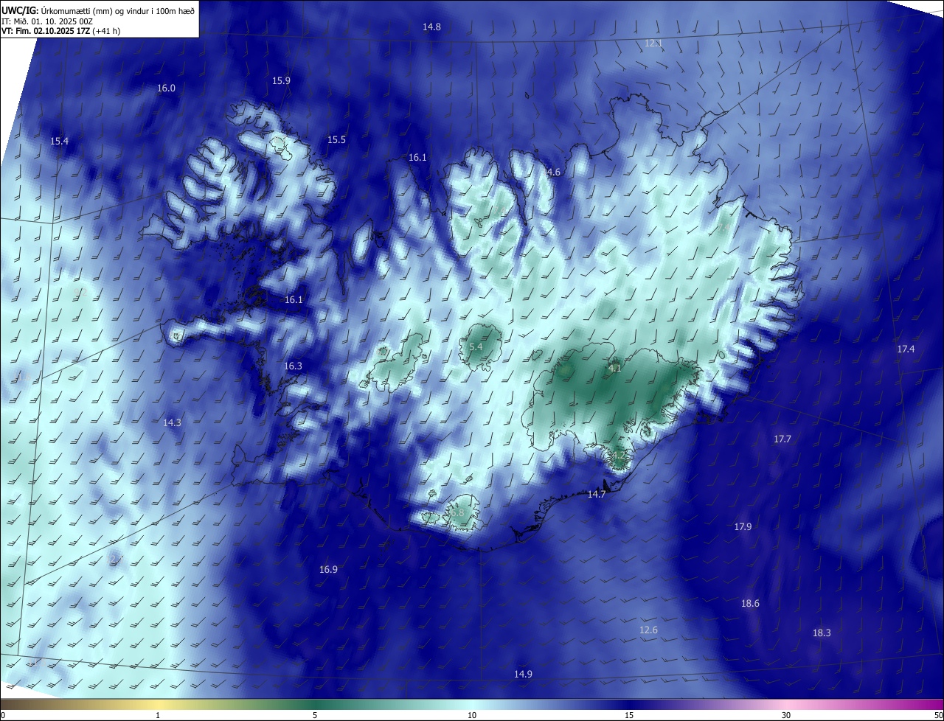Click the 18.6 value label

[750, 604]
